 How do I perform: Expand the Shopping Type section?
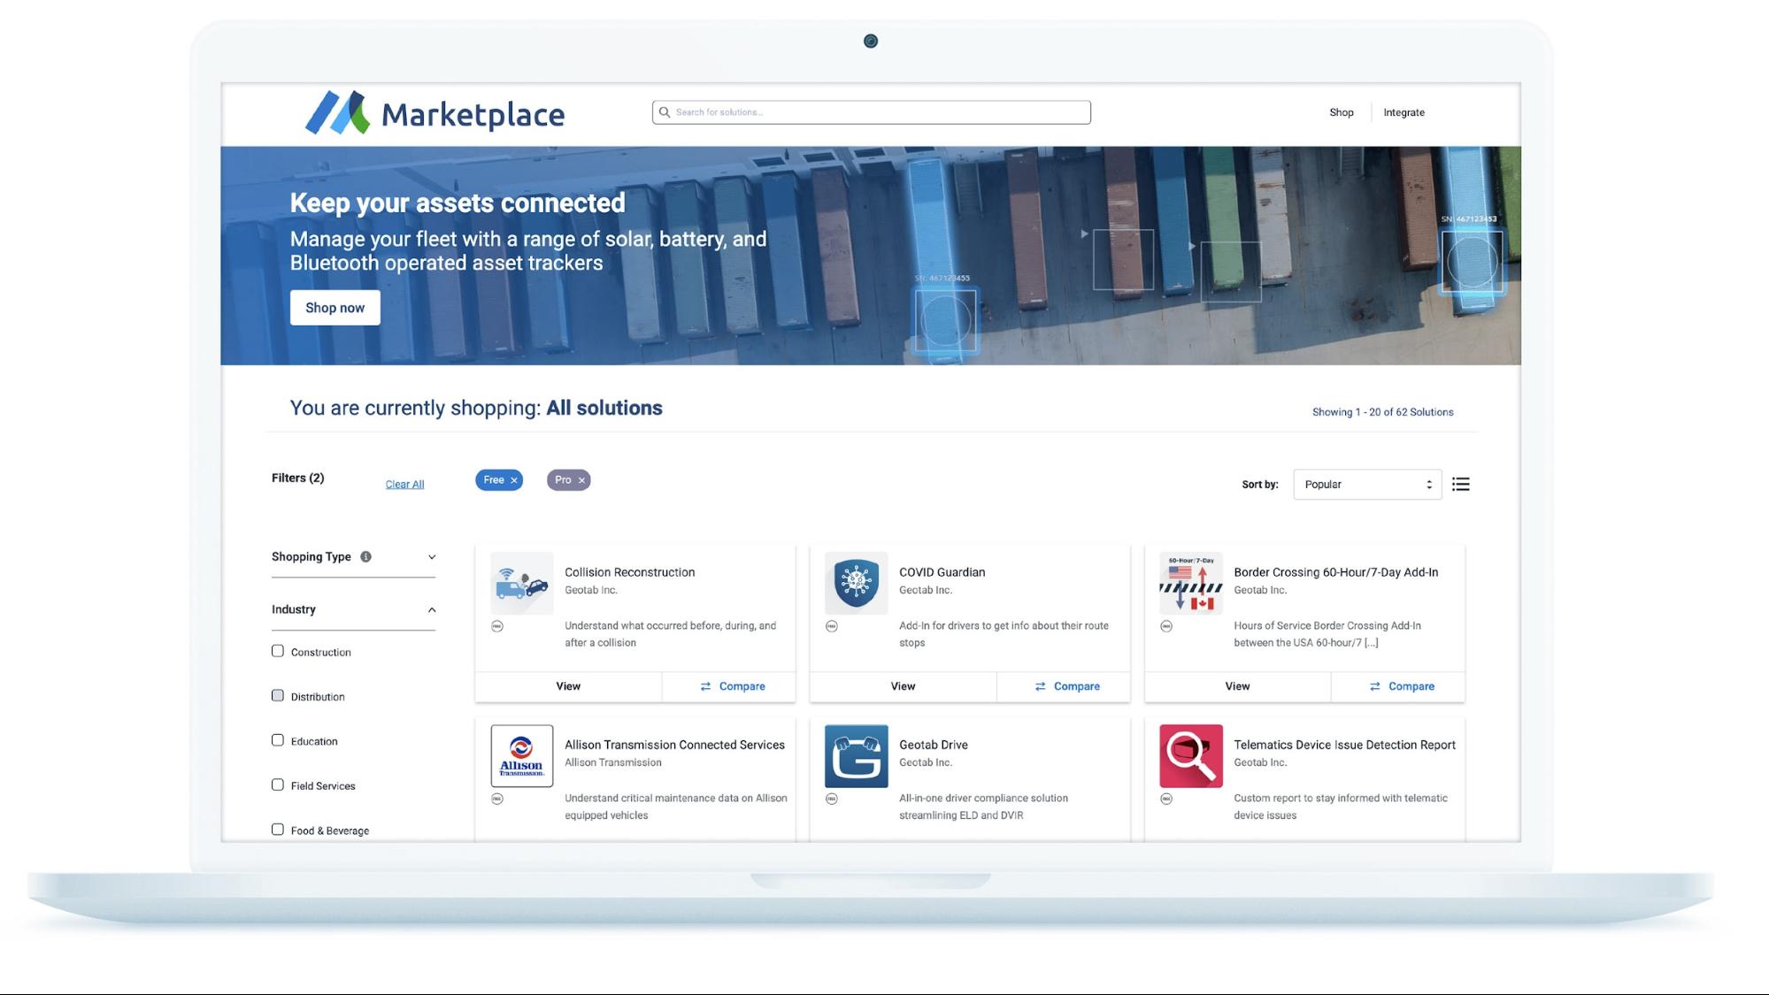pyautogui.click(x=432, y=556)
